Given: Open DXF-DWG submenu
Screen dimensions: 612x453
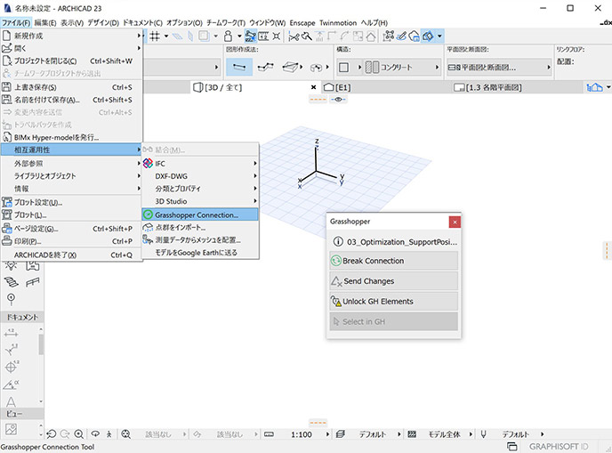Looking at the screenshot, I should point(200,176).
